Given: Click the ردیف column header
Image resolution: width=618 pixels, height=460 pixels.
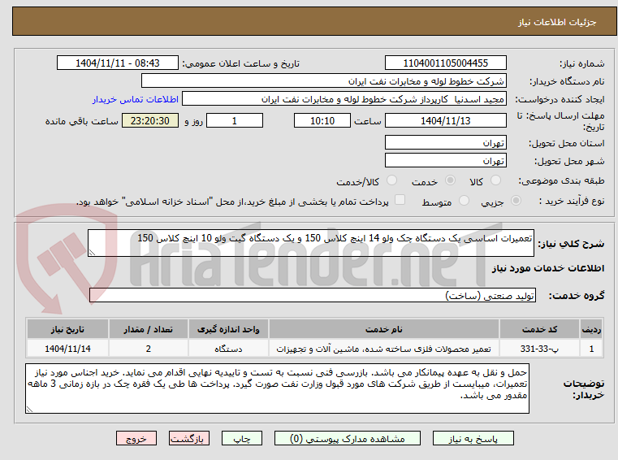Looking at the screenshot, I should tap(591, 329).
